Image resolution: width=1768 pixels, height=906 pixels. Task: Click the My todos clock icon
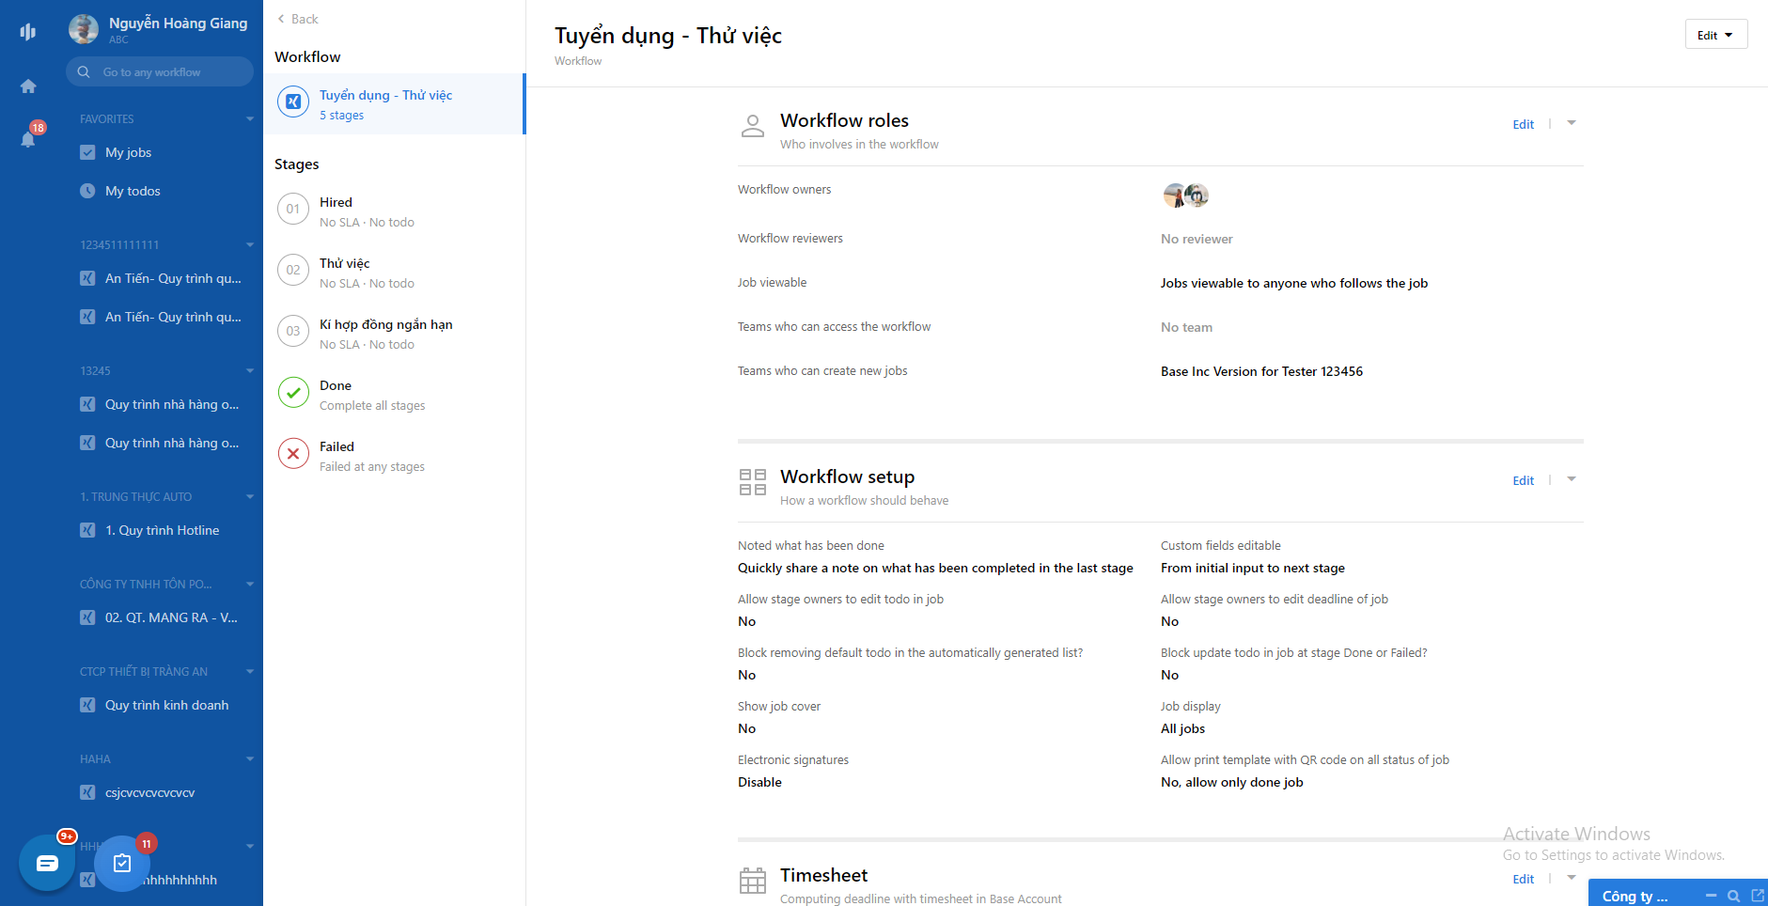pyautogui.click(x=86, y=191)
